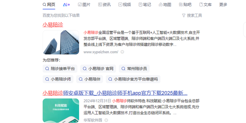246x123 pixels.
Task: Open the 笔记 notes tab
Action: pos(145,5)
